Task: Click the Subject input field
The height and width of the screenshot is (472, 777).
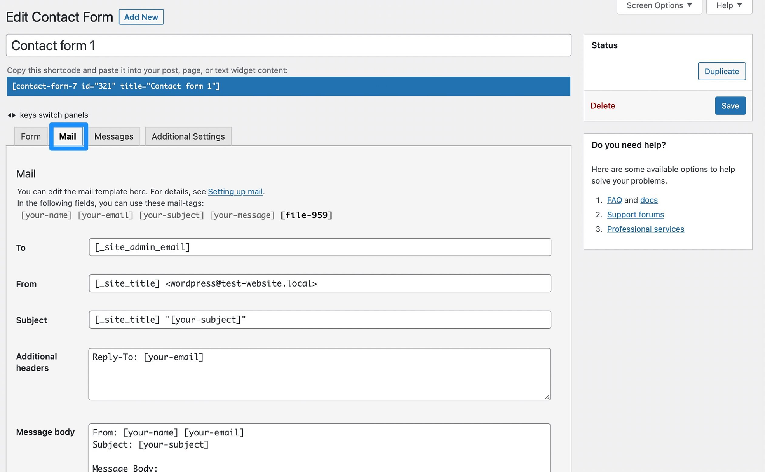Action: click(320, 319)
